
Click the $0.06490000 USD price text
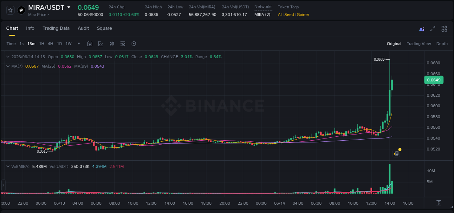[90, 15]
